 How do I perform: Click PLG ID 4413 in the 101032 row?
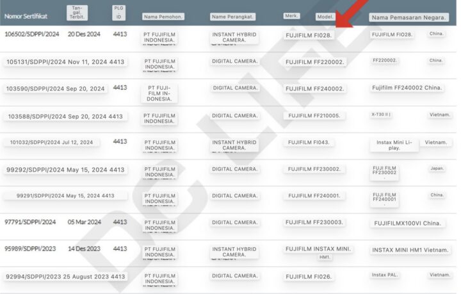coord(120,142)
